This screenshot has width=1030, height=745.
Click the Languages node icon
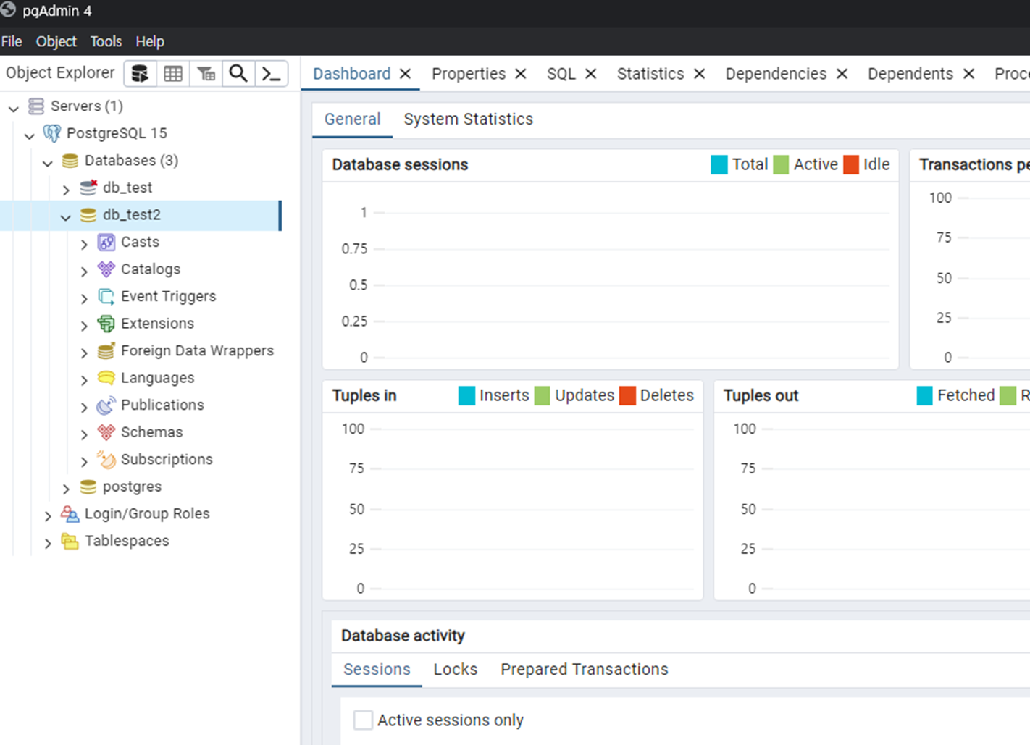[106, 378]
